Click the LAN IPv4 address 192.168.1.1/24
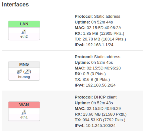 [x=99, y=45]
